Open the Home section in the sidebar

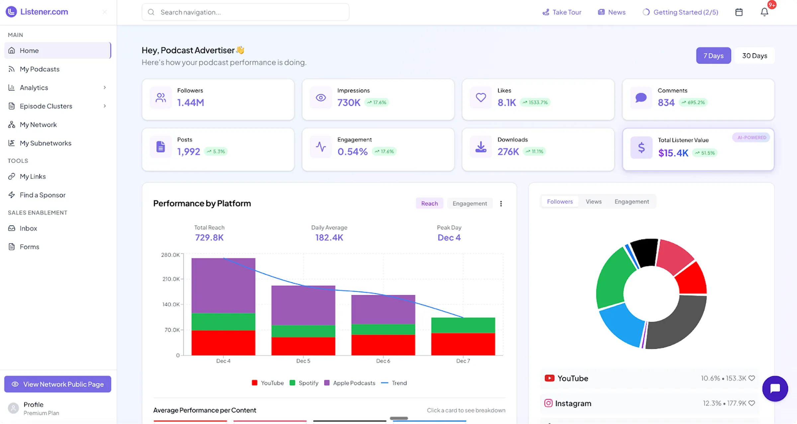[29, 50]
